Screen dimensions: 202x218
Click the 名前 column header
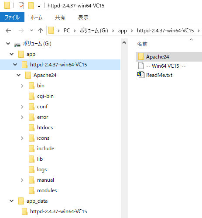pyautogui.click(x=142, y=44)
